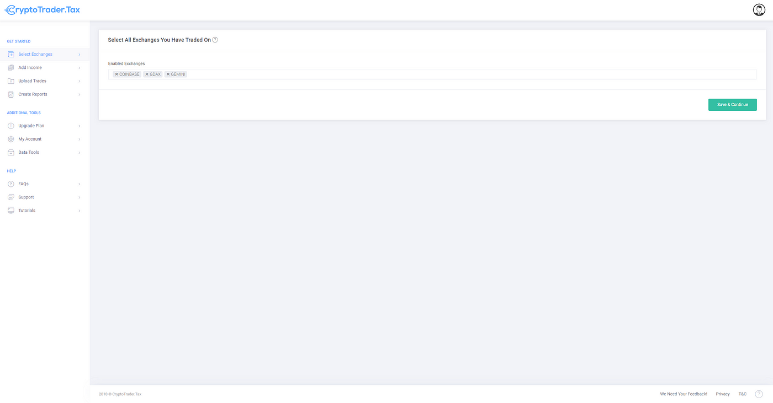
Task: Remove the COINBASE exchange tag
Action: (117, 74)
